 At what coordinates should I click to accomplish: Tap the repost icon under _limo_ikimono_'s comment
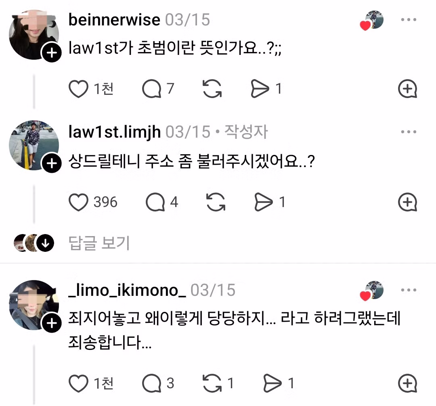click(213, 383)
